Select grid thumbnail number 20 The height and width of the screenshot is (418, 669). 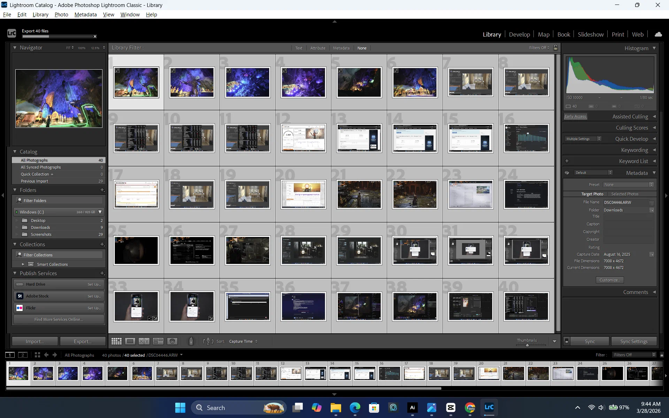[x=303, y=194]
